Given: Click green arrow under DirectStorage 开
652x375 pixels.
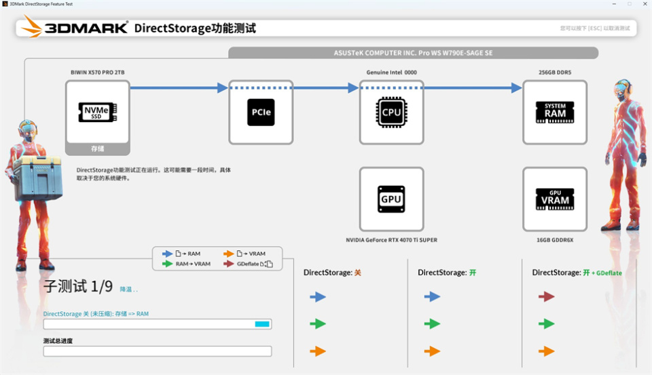Looking at the screenshot, I should (x=432, y=324).
